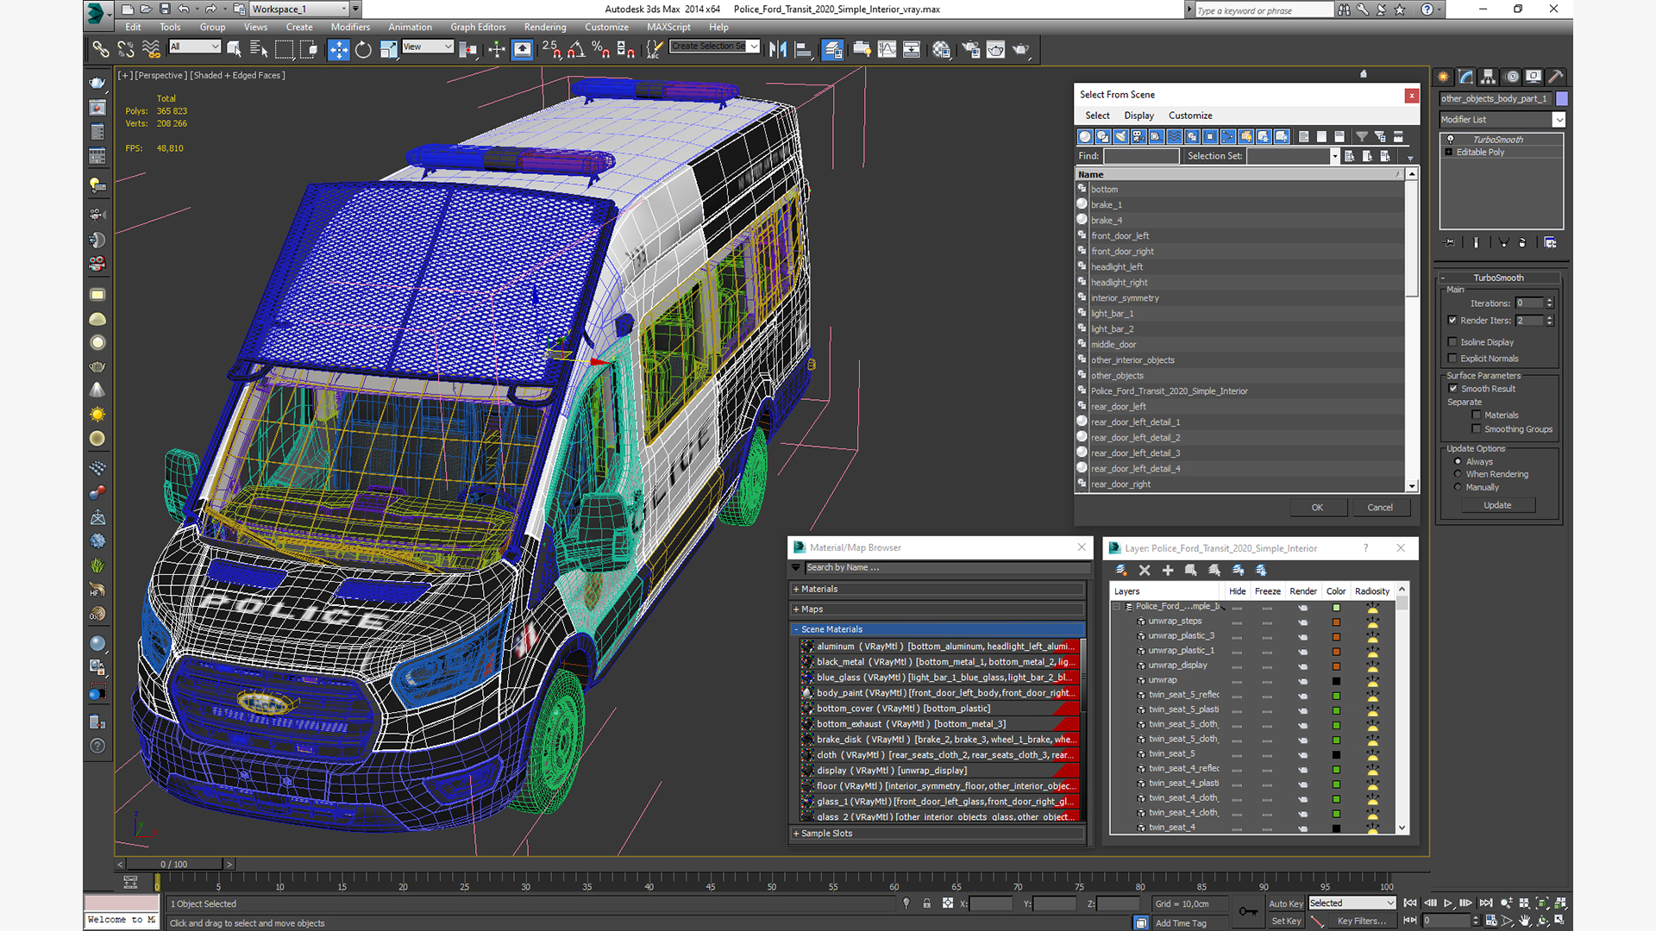1656x931 pixels.
Task: Open the Graph Editors menu
Action: (x=477, y=27)
